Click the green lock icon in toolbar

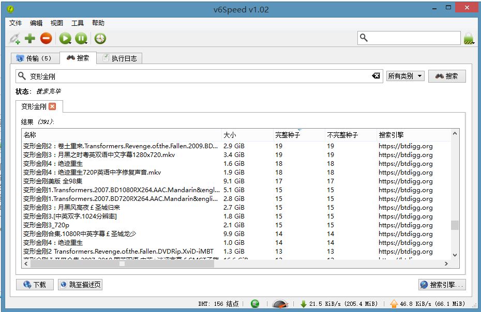469,38
